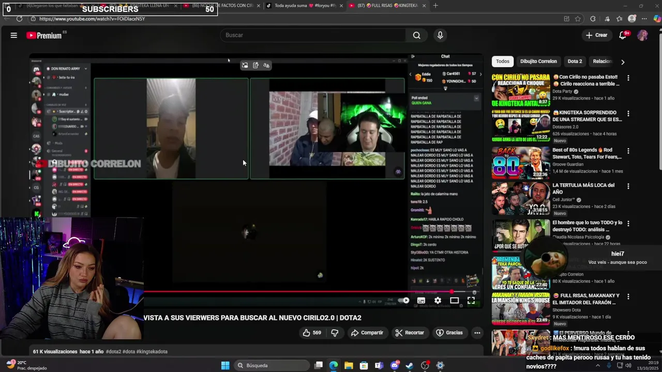662x372 pixels.
Task: Open Task View from the taskbar
Action: tap(319, 365)
